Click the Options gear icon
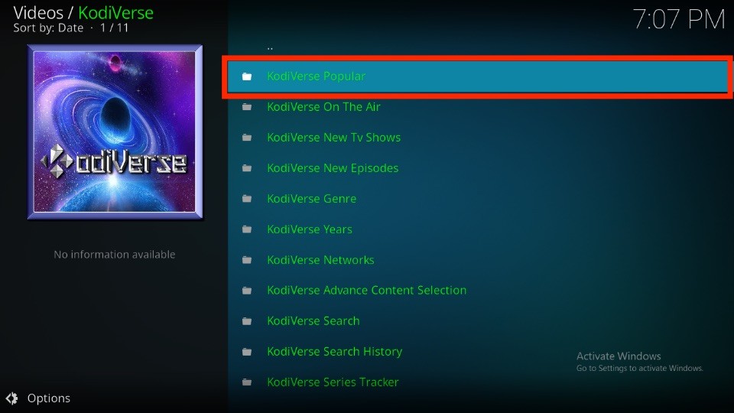 point(11,398)
